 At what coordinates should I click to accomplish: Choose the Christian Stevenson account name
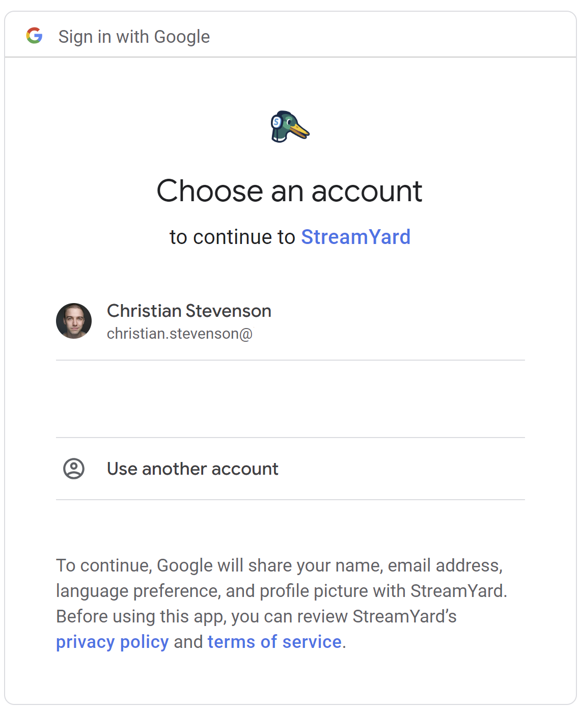(189, 311)
